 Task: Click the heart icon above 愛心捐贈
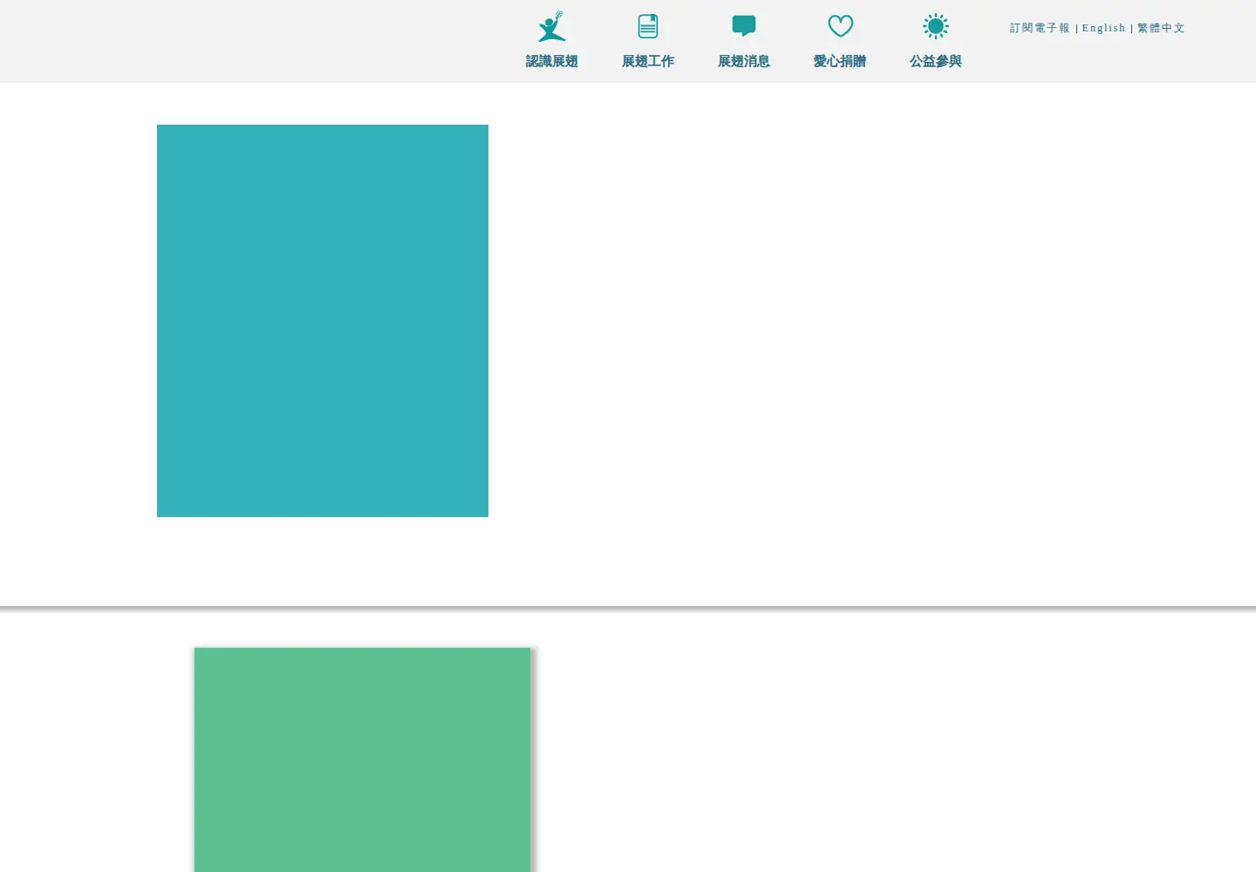pyautogui.click(x=840, y=26)
